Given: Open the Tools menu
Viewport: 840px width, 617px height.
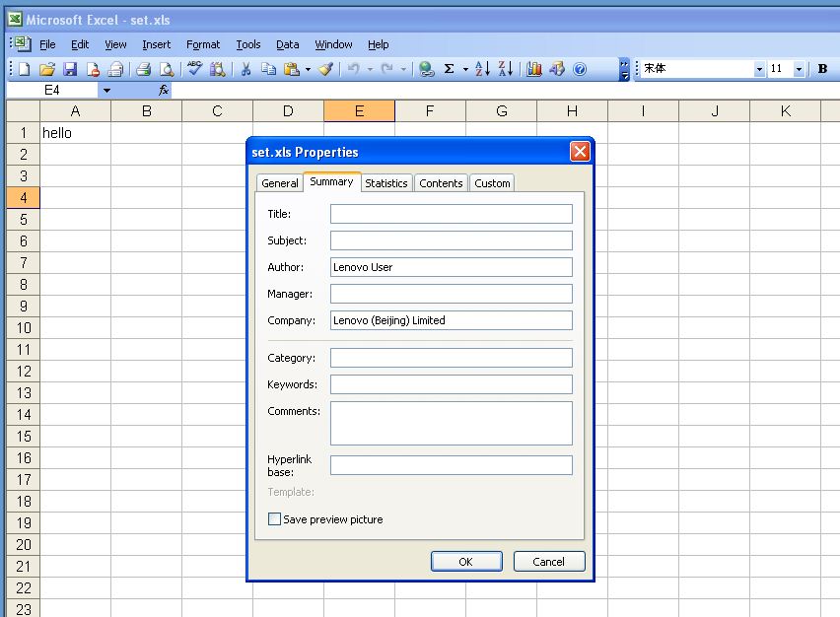Looking at the screenshot, I should pos(248,44).
